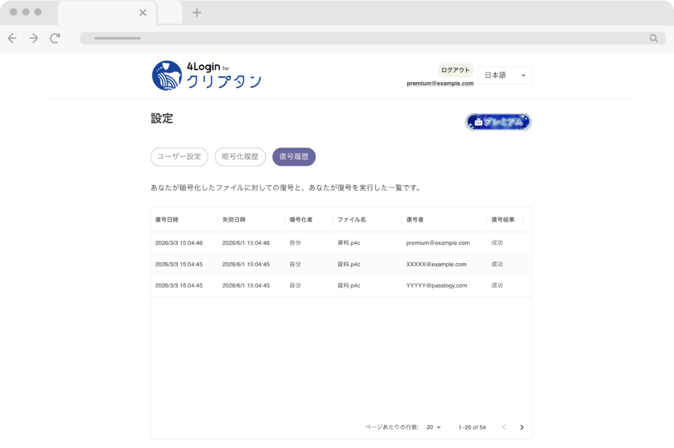Click the browser back arrow
Screen dimensions: 674x448
point(12,38)
